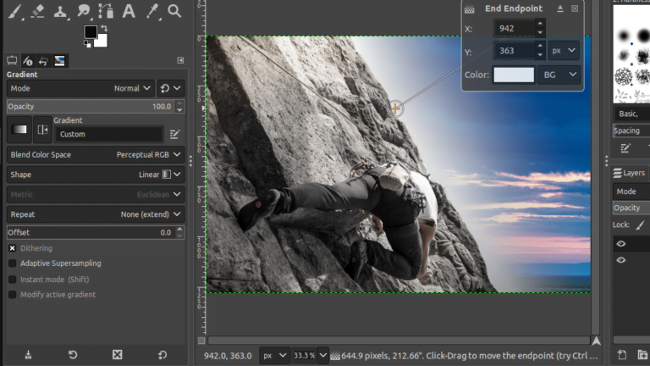
Task: Open the status bar unit px dropdown
Action: pos(274,356)
